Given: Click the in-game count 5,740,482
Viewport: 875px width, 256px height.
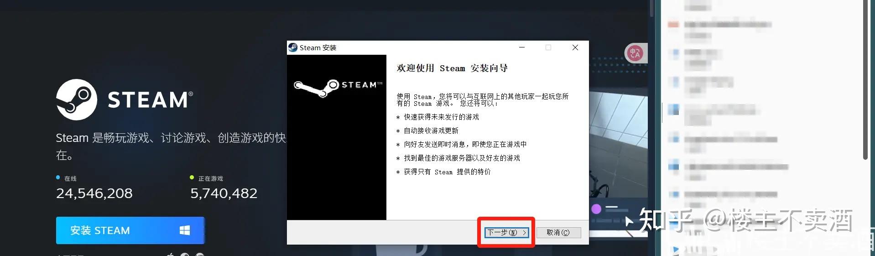Looking at the screenshot, I should point(224,193).
